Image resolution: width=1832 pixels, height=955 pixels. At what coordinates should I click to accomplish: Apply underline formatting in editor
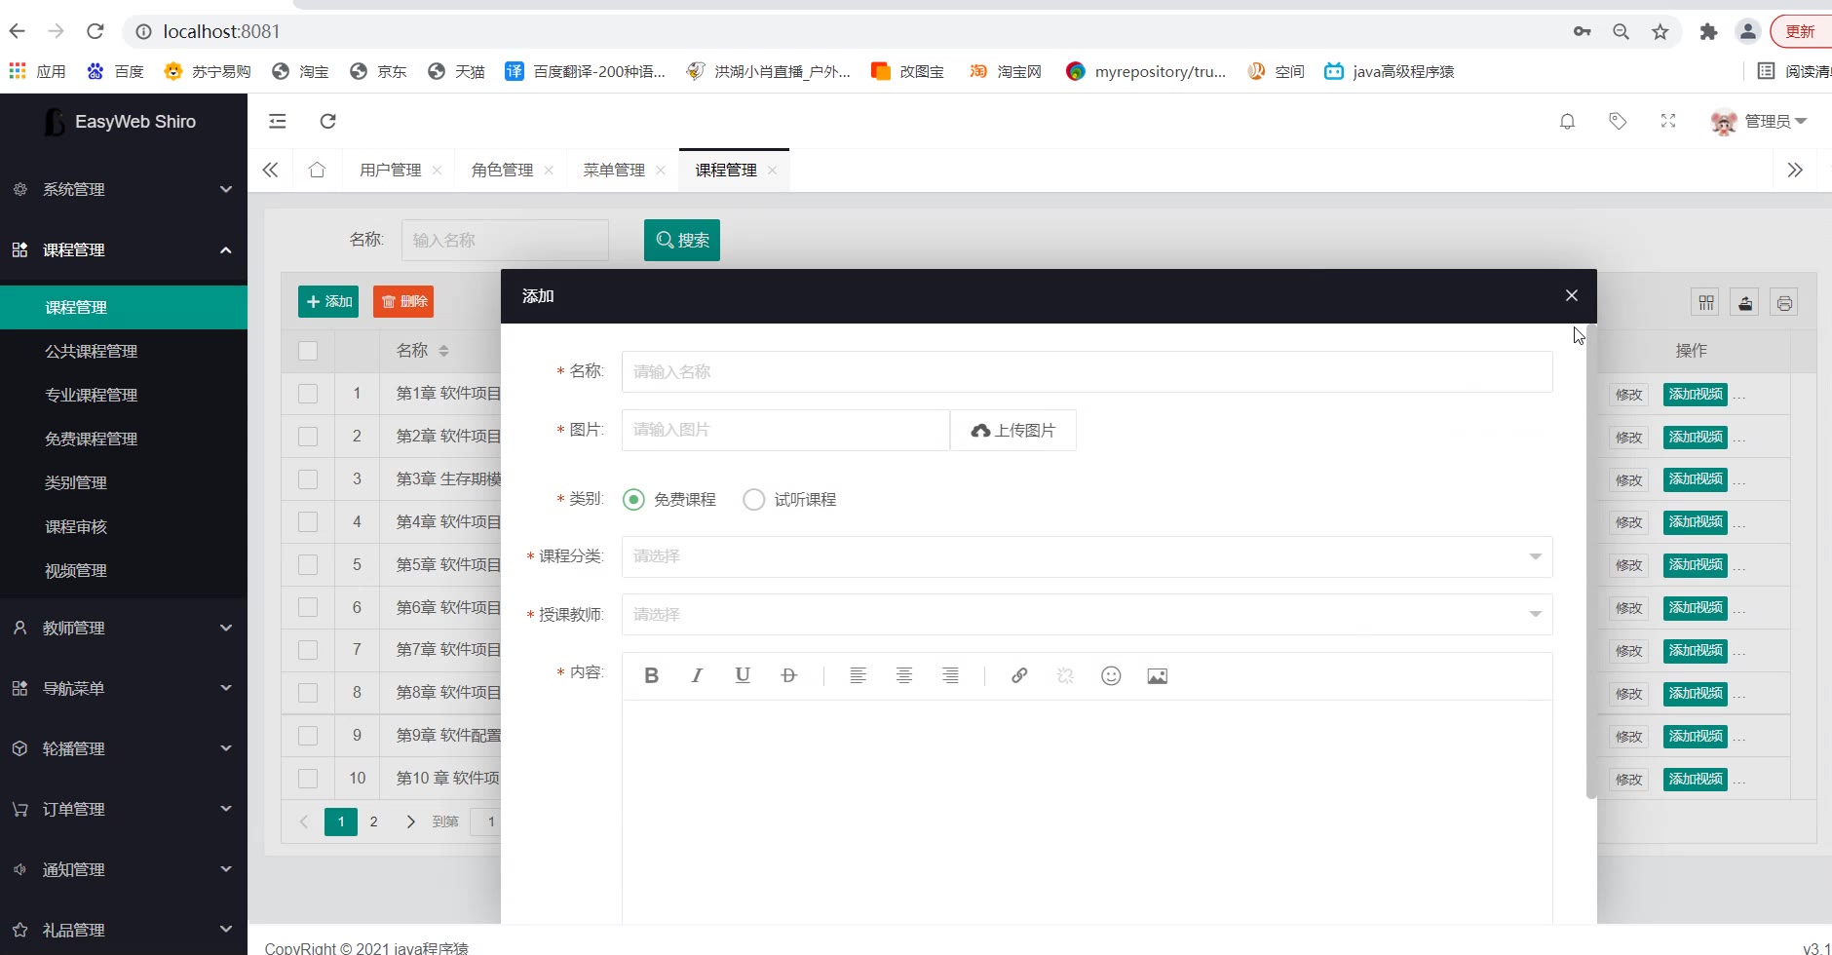(x=743, y=675)
